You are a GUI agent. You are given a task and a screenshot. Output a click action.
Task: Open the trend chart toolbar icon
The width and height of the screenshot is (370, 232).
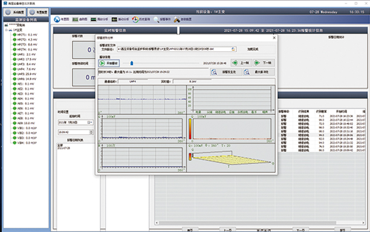click(x=76, y=19)
